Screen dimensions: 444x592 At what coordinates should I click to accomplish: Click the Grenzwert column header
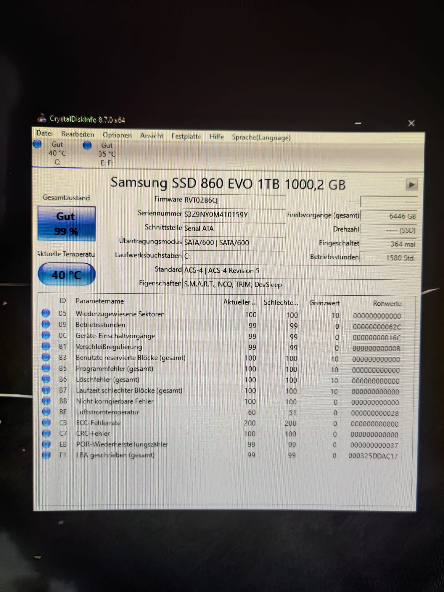click(x=324, y=303)
